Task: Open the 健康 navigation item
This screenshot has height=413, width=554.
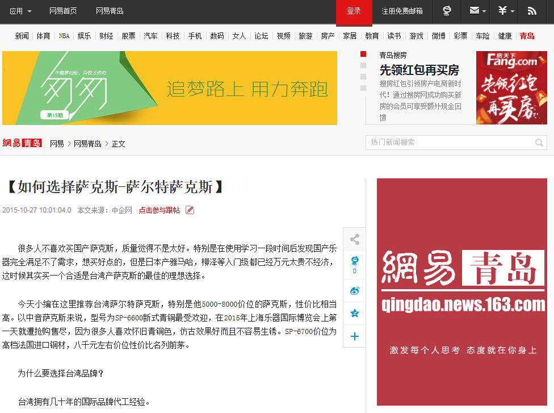Action: click(x=505, y=36)
